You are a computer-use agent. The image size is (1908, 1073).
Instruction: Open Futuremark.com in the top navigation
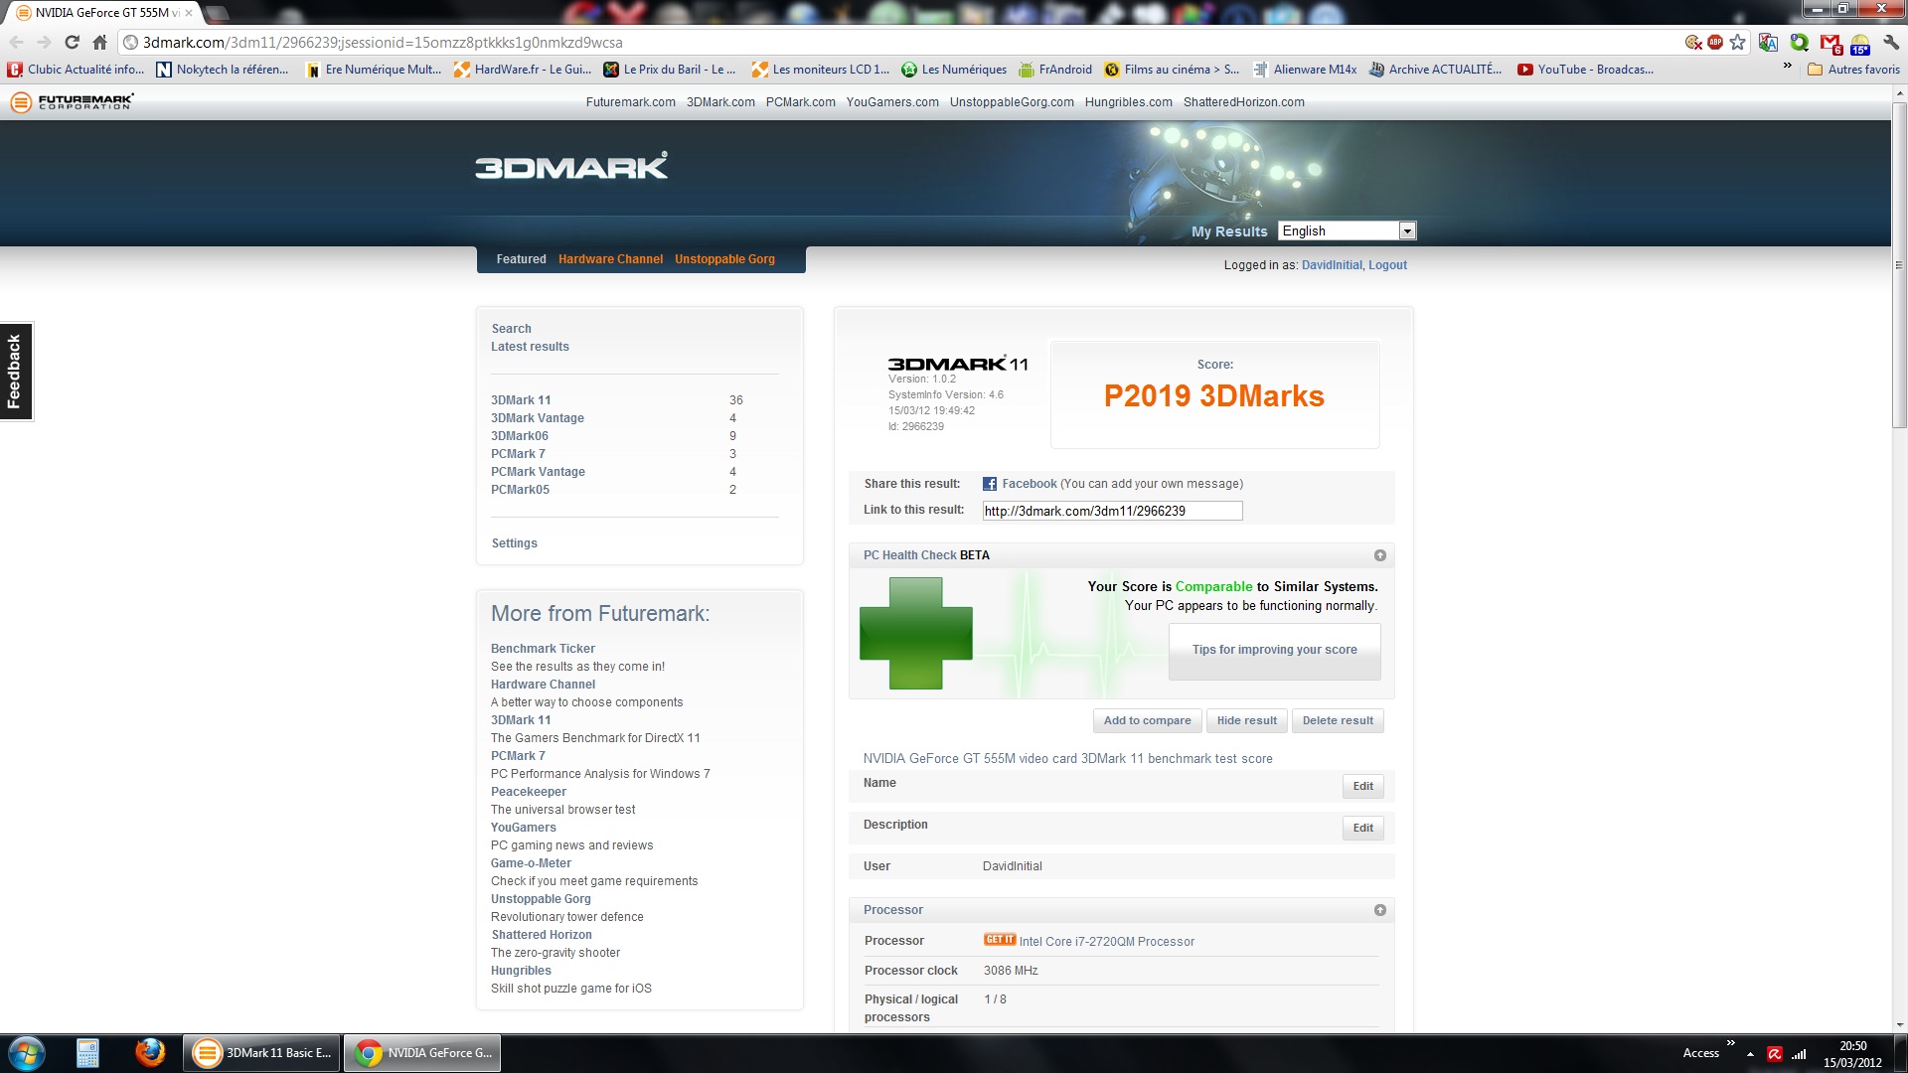630,102
